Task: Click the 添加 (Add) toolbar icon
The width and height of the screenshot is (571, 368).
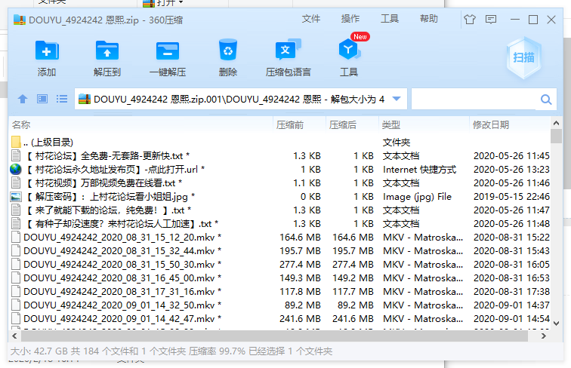Action: [x=47, y=58]
